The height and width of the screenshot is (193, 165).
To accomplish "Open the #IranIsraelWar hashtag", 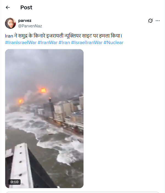I will (x=21, y=42).
